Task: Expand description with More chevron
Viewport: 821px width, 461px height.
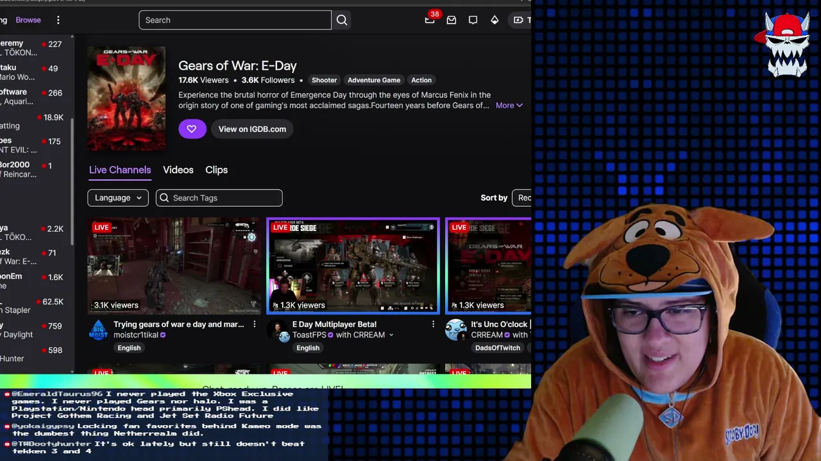Action: click(x=509, y=106)
